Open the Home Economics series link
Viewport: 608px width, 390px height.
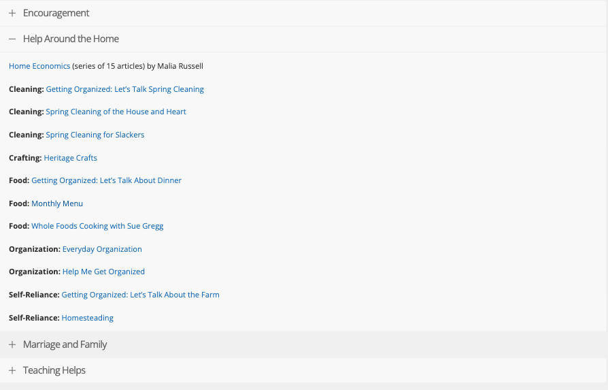point(39,67)
